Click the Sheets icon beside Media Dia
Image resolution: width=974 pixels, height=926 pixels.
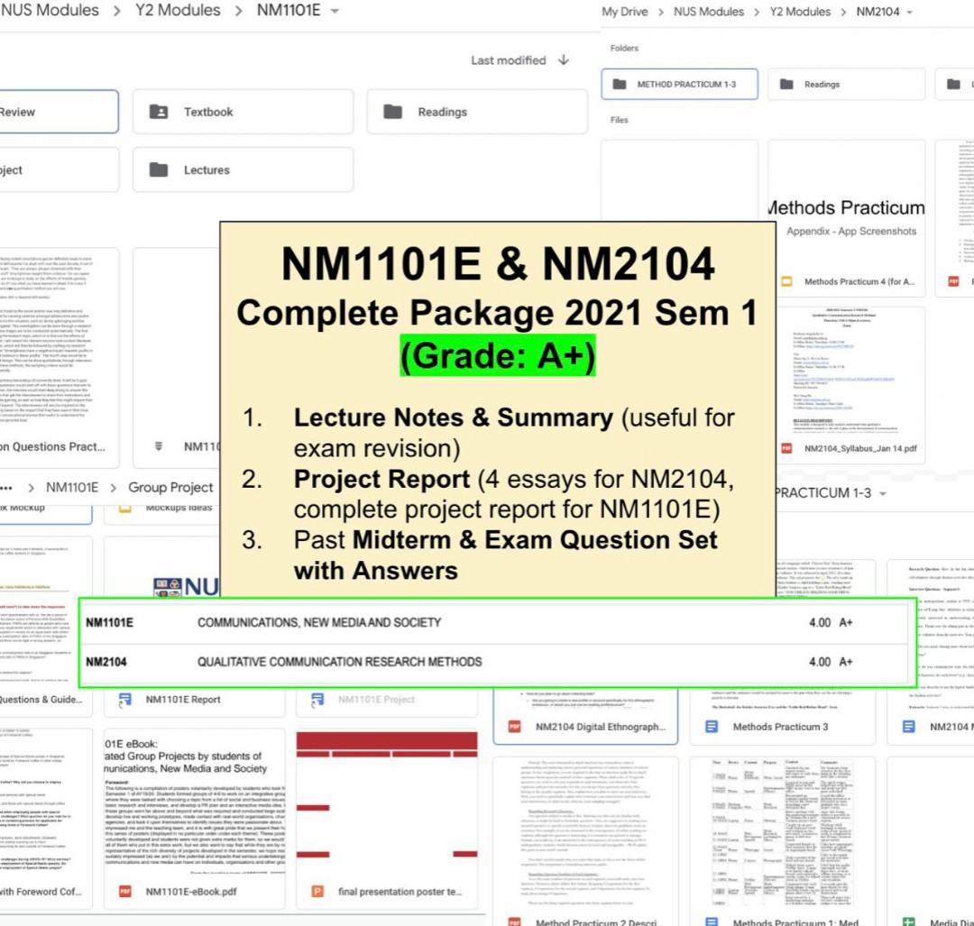tap(908, 921)
